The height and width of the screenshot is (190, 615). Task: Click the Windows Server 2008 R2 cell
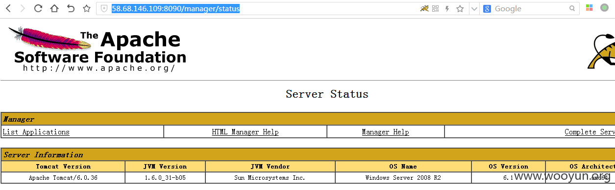[x=403, y=178]
